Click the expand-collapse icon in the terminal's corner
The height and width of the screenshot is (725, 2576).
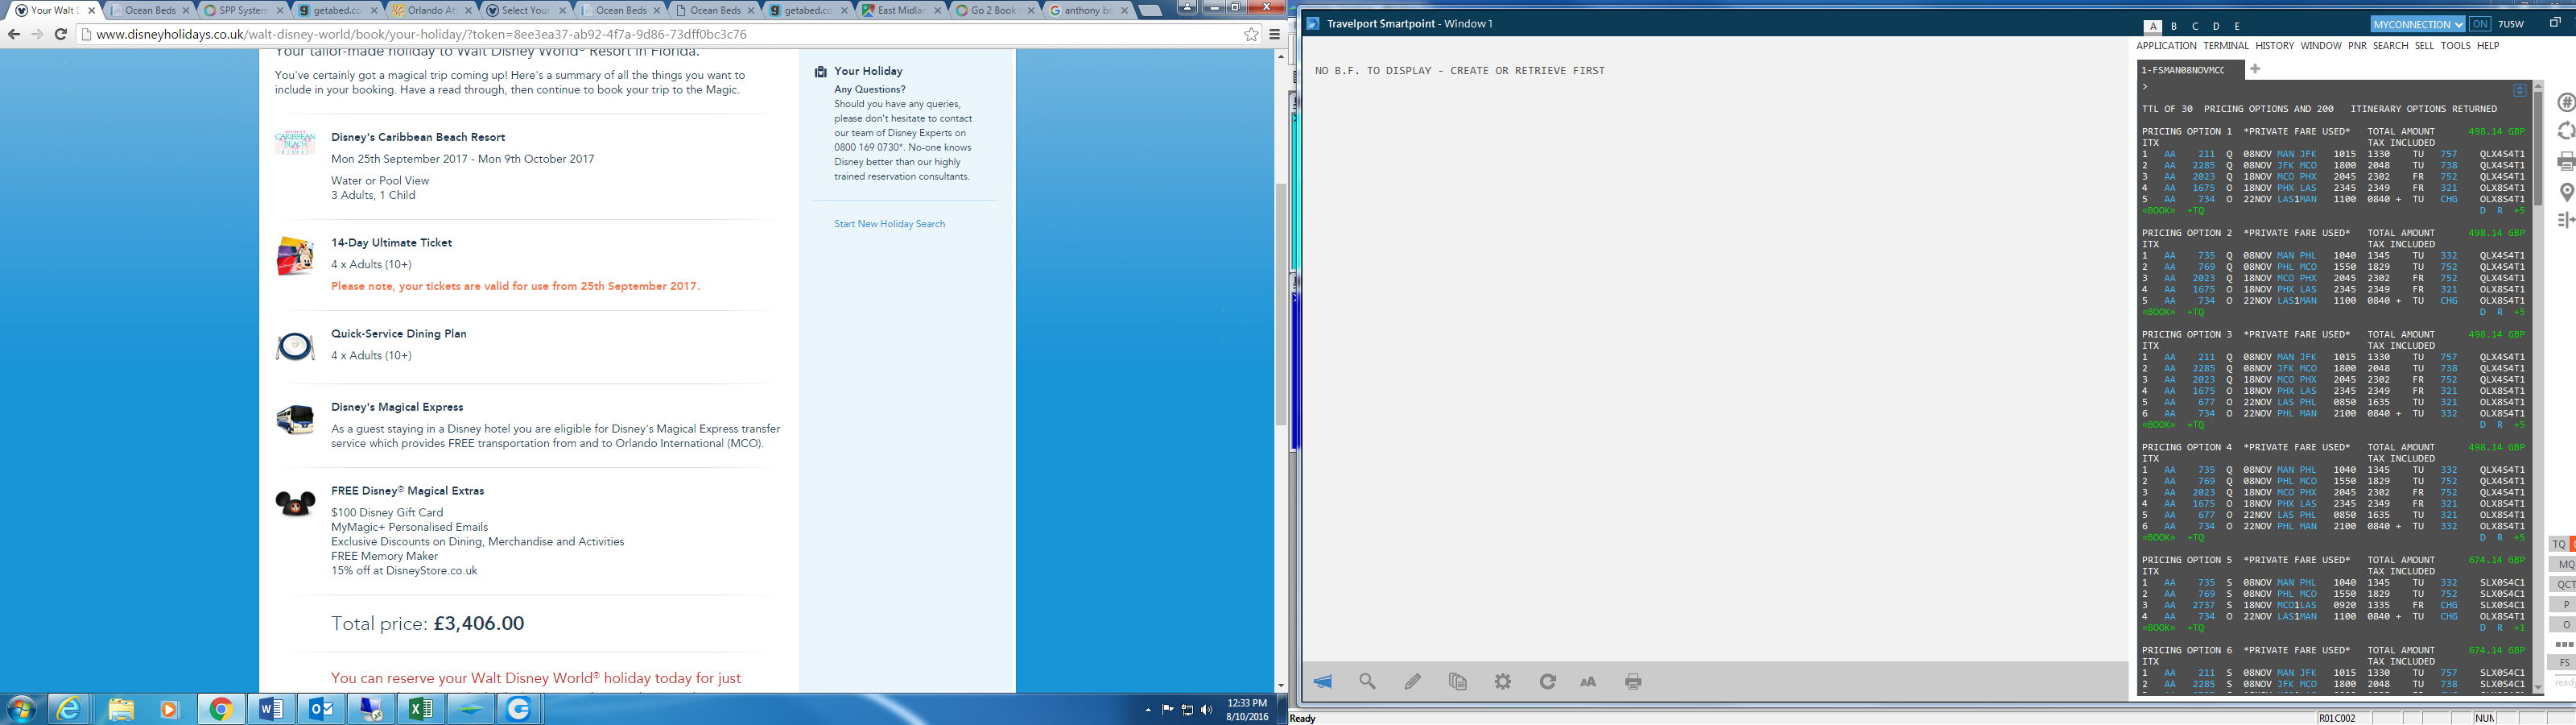click(2520, 90)
